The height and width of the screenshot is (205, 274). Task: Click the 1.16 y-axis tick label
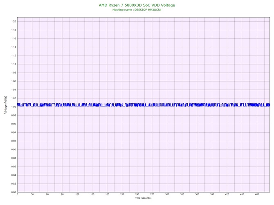click(13, 38)
